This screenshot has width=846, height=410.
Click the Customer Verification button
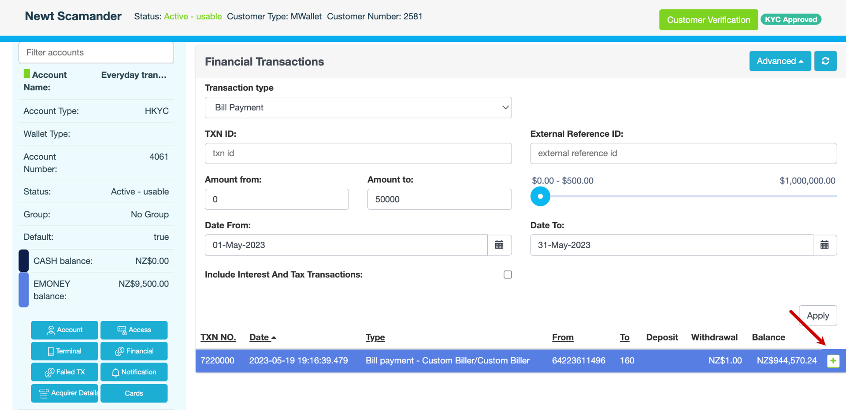click(x=708, y=20)
